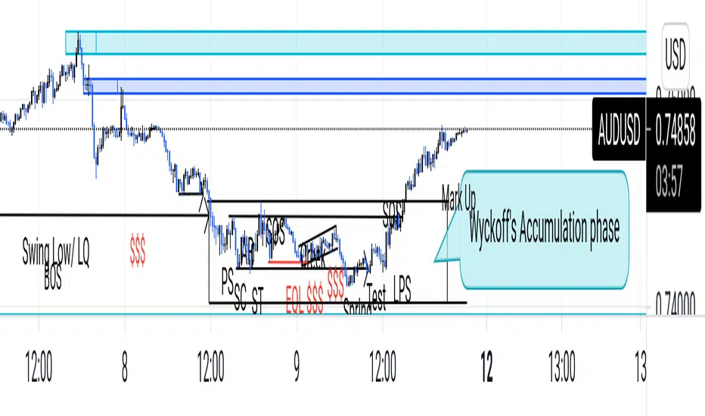Click the 8 date axis label
The height and width of the screenshot is (416, 705).
click(x=125, y=367)
